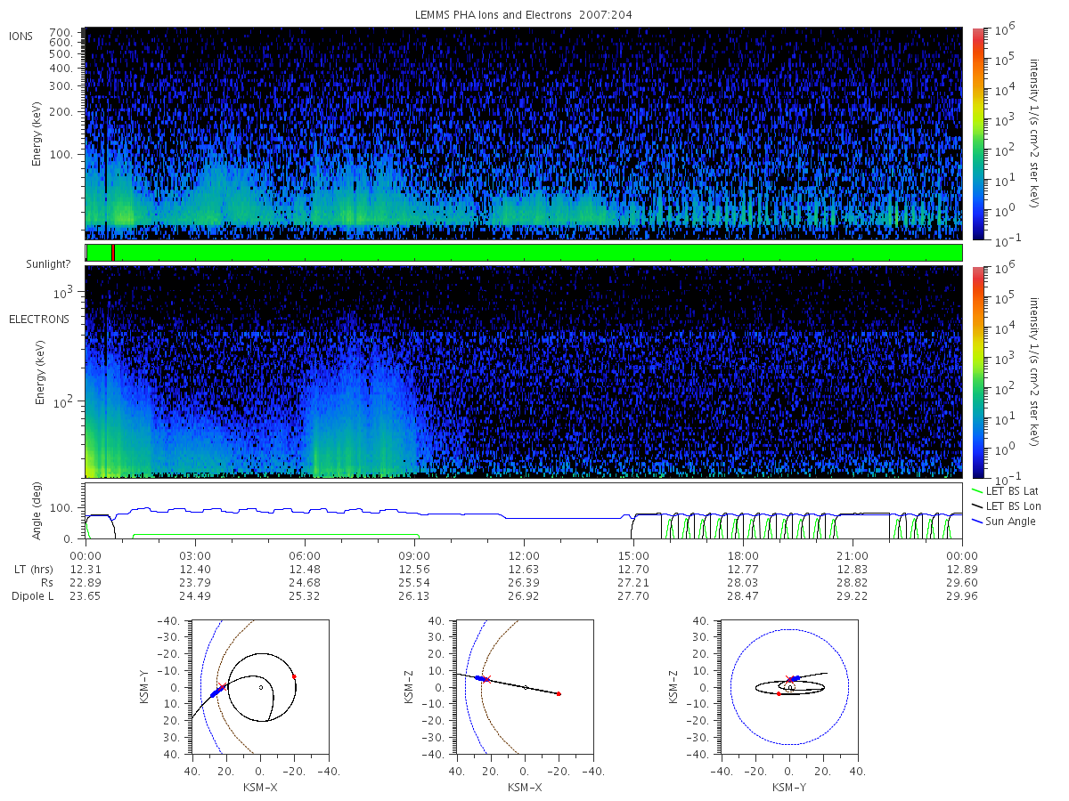Click the 'ELECTRONS' panel label
Viewport: 1069px width, 801px height.
pyautogui.click(x=39, y=319)
